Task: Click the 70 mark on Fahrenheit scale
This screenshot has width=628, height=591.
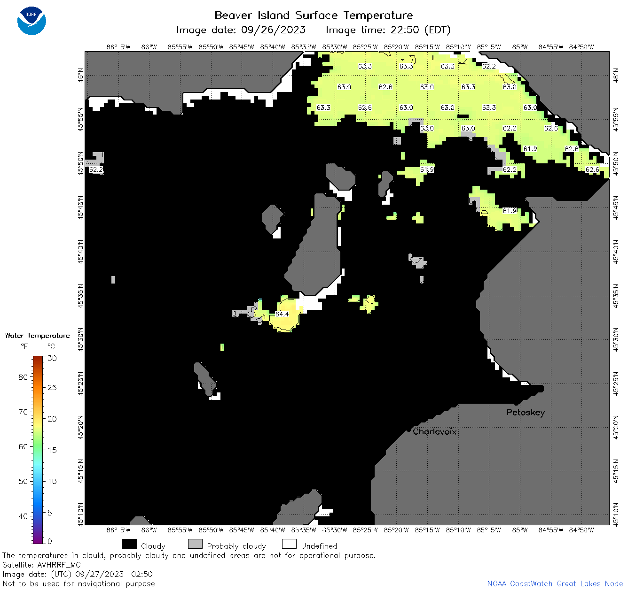Action: [23, 412]
